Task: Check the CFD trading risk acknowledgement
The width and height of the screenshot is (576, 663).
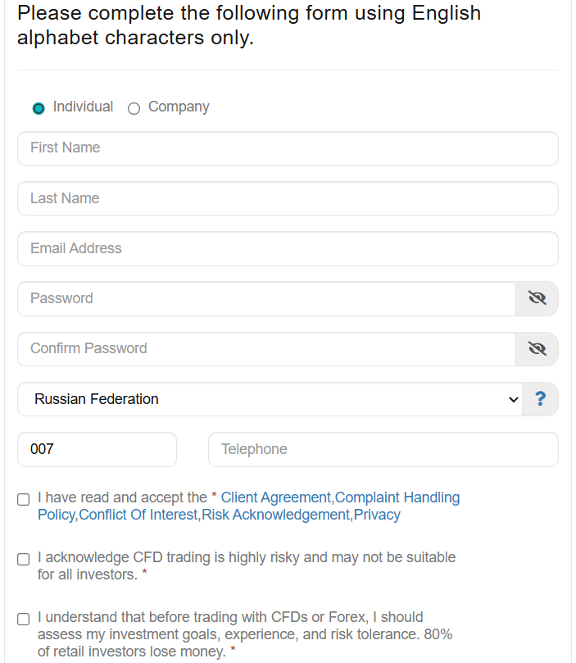Action: tap(24, 559)
